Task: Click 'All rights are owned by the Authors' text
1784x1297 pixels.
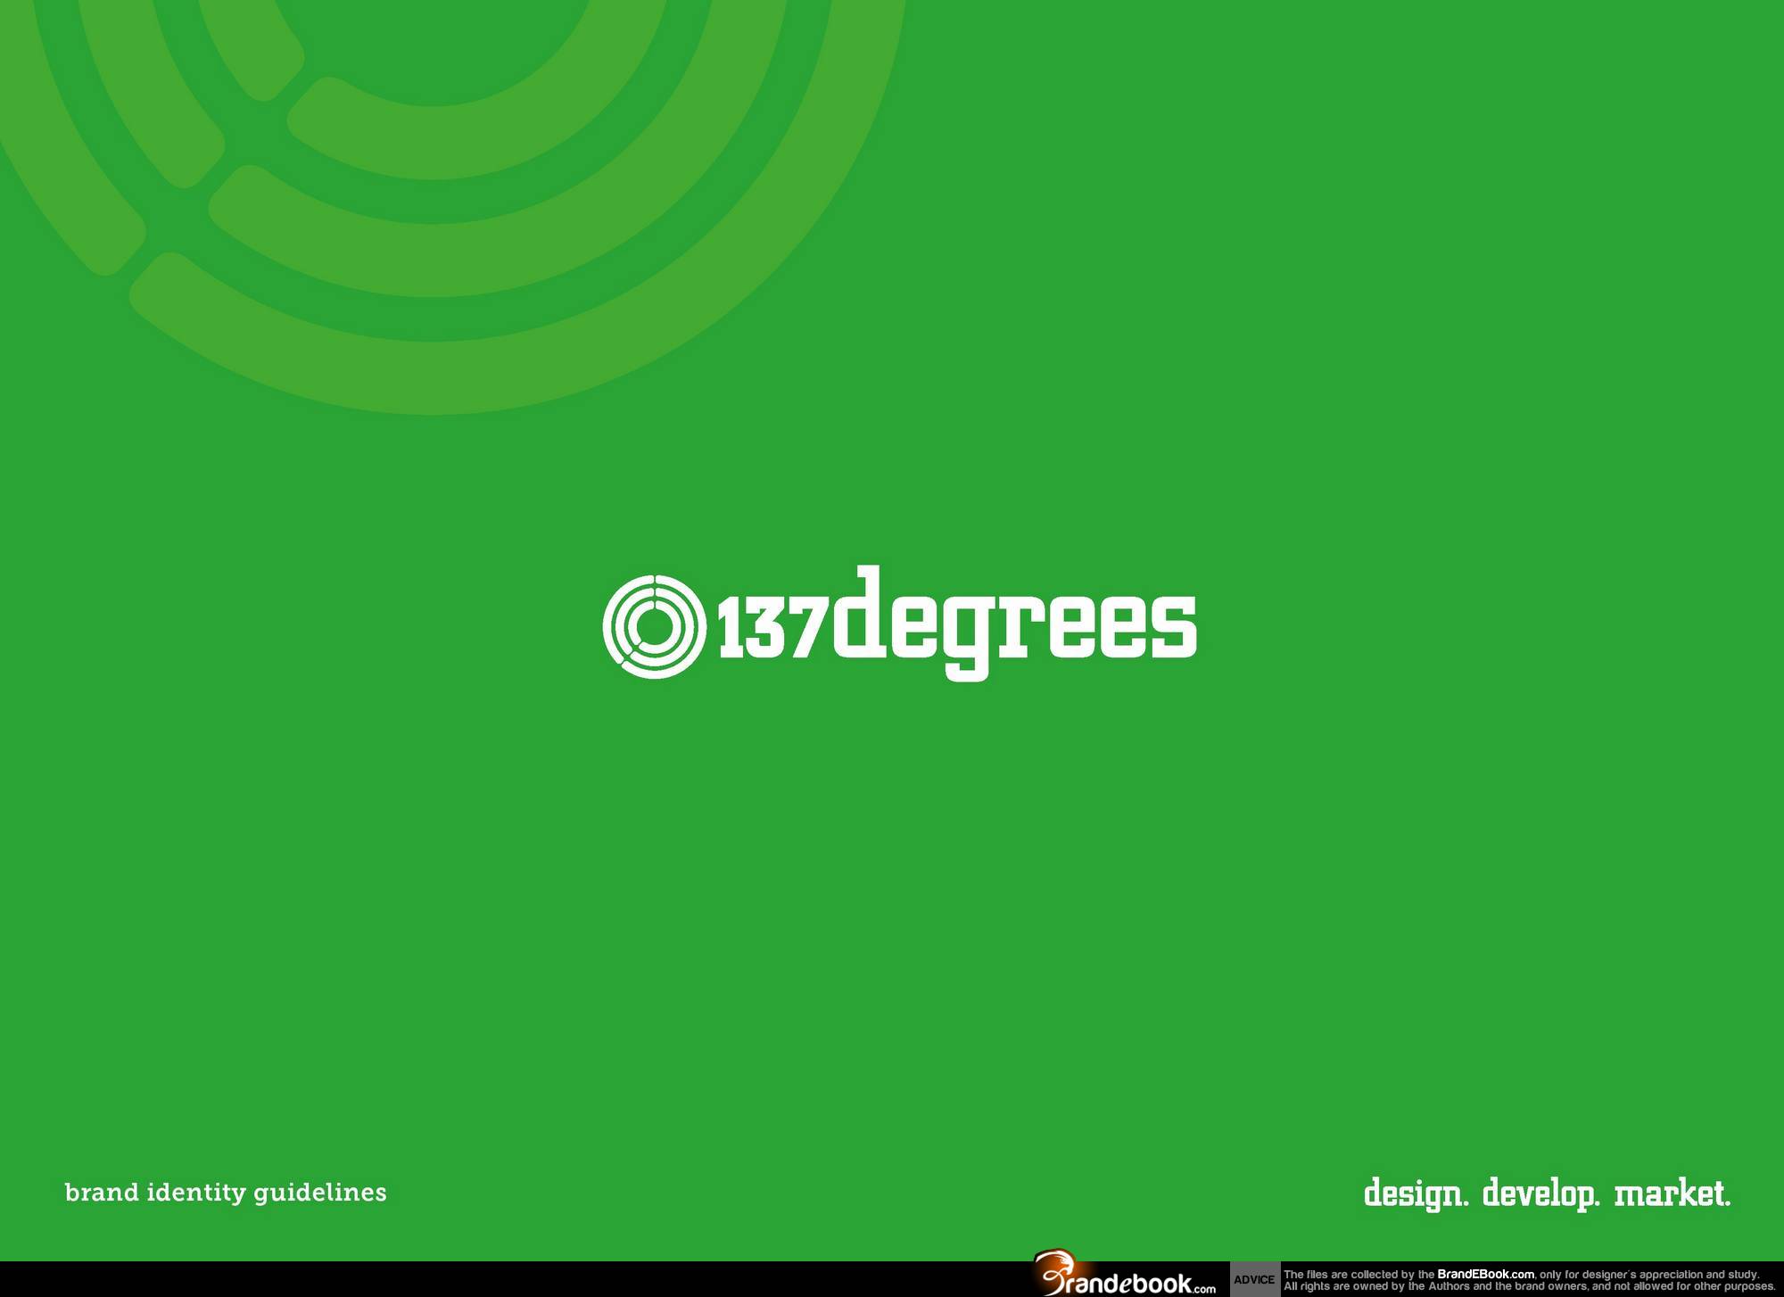Action: 1376,1286
